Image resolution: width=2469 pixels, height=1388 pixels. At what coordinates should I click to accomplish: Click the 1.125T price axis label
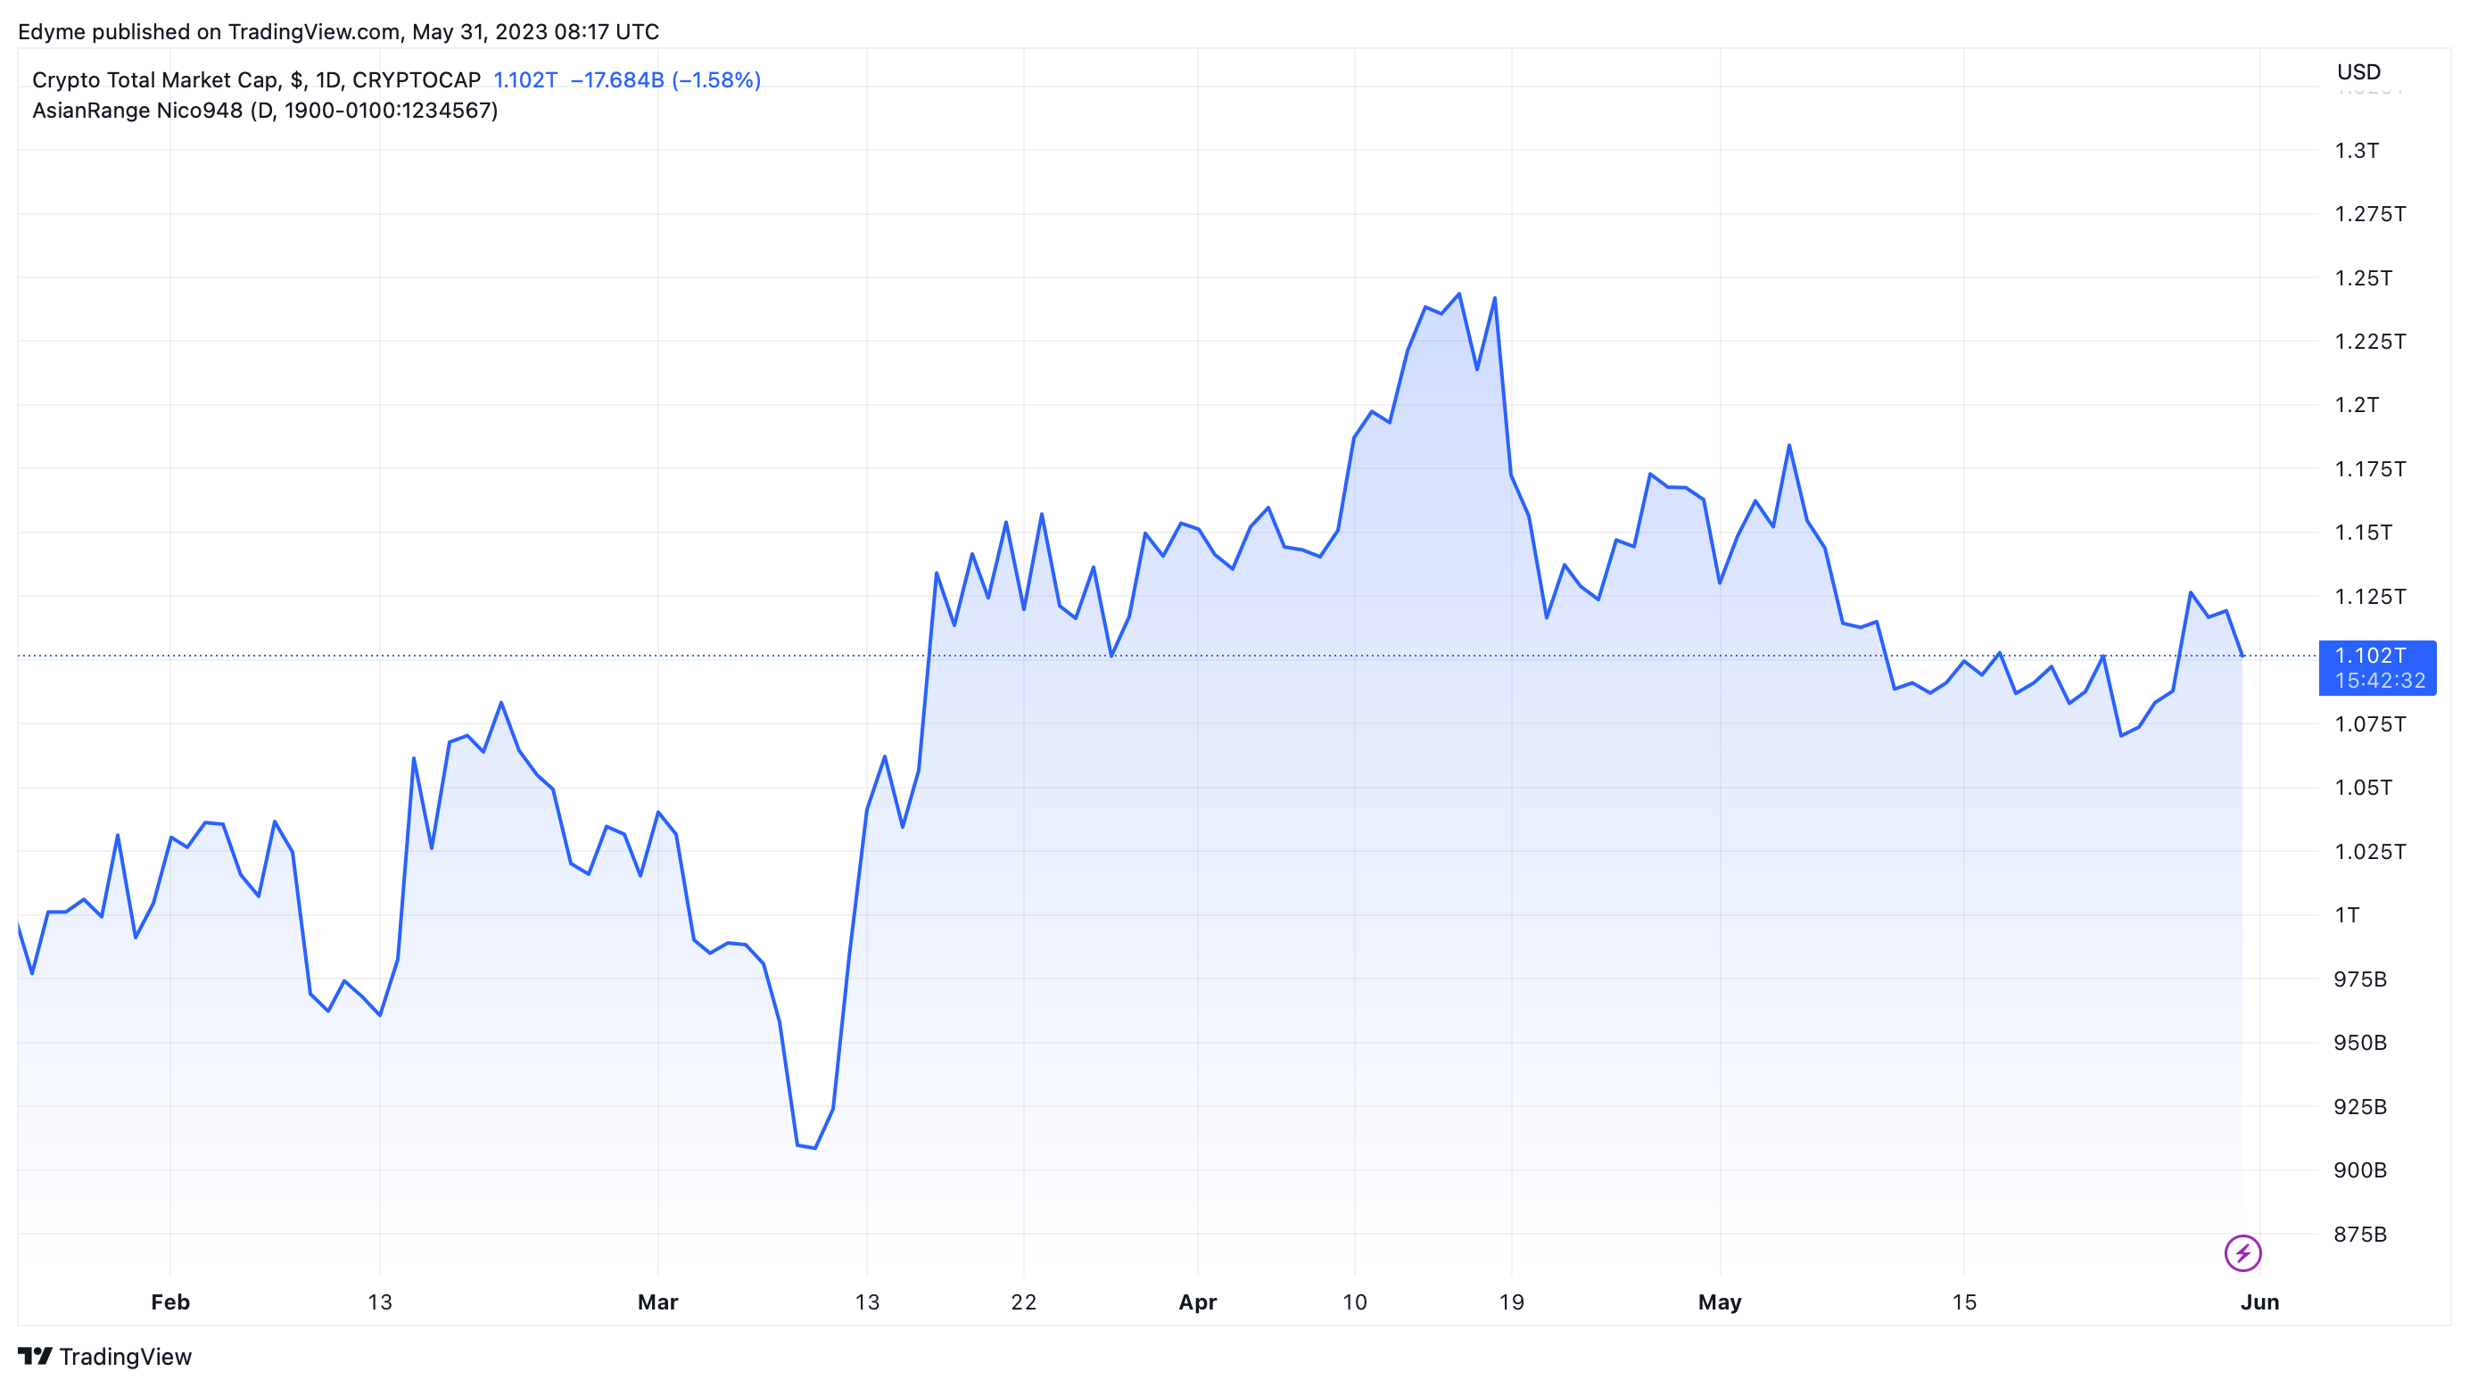point(2369,596)
